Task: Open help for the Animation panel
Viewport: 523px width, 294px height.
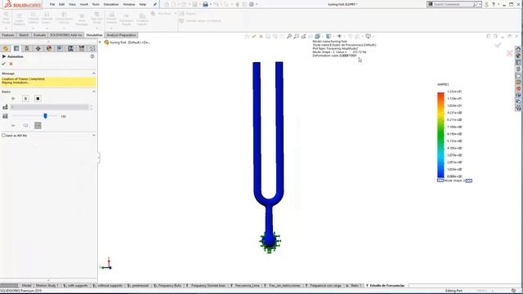Action: click(x=92, y=56)
